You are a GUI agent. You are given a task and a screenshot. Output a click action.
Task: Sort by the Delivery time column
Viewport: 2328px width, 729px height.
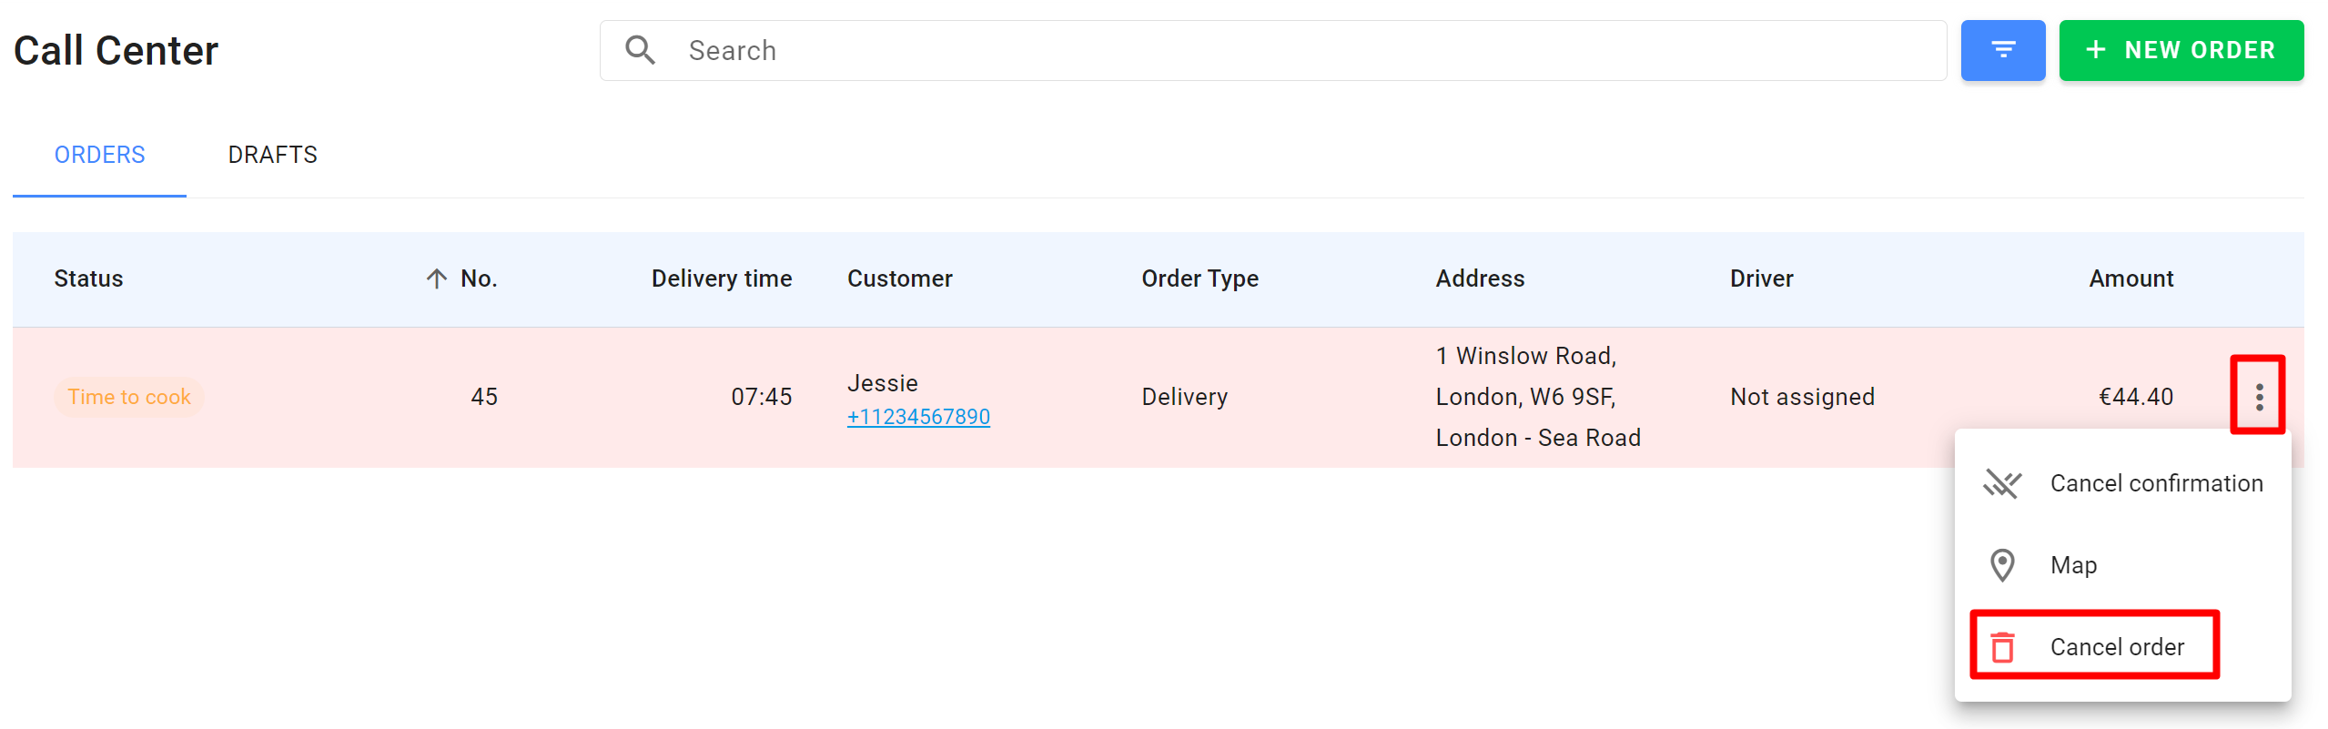(x=722, y=278)
